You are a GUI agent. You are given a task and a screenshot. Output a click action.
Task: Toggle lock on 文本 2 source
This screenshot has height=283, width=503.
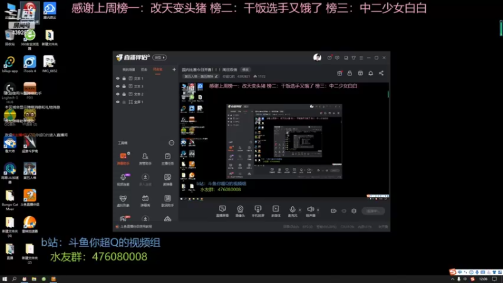[x=124, y=94]
